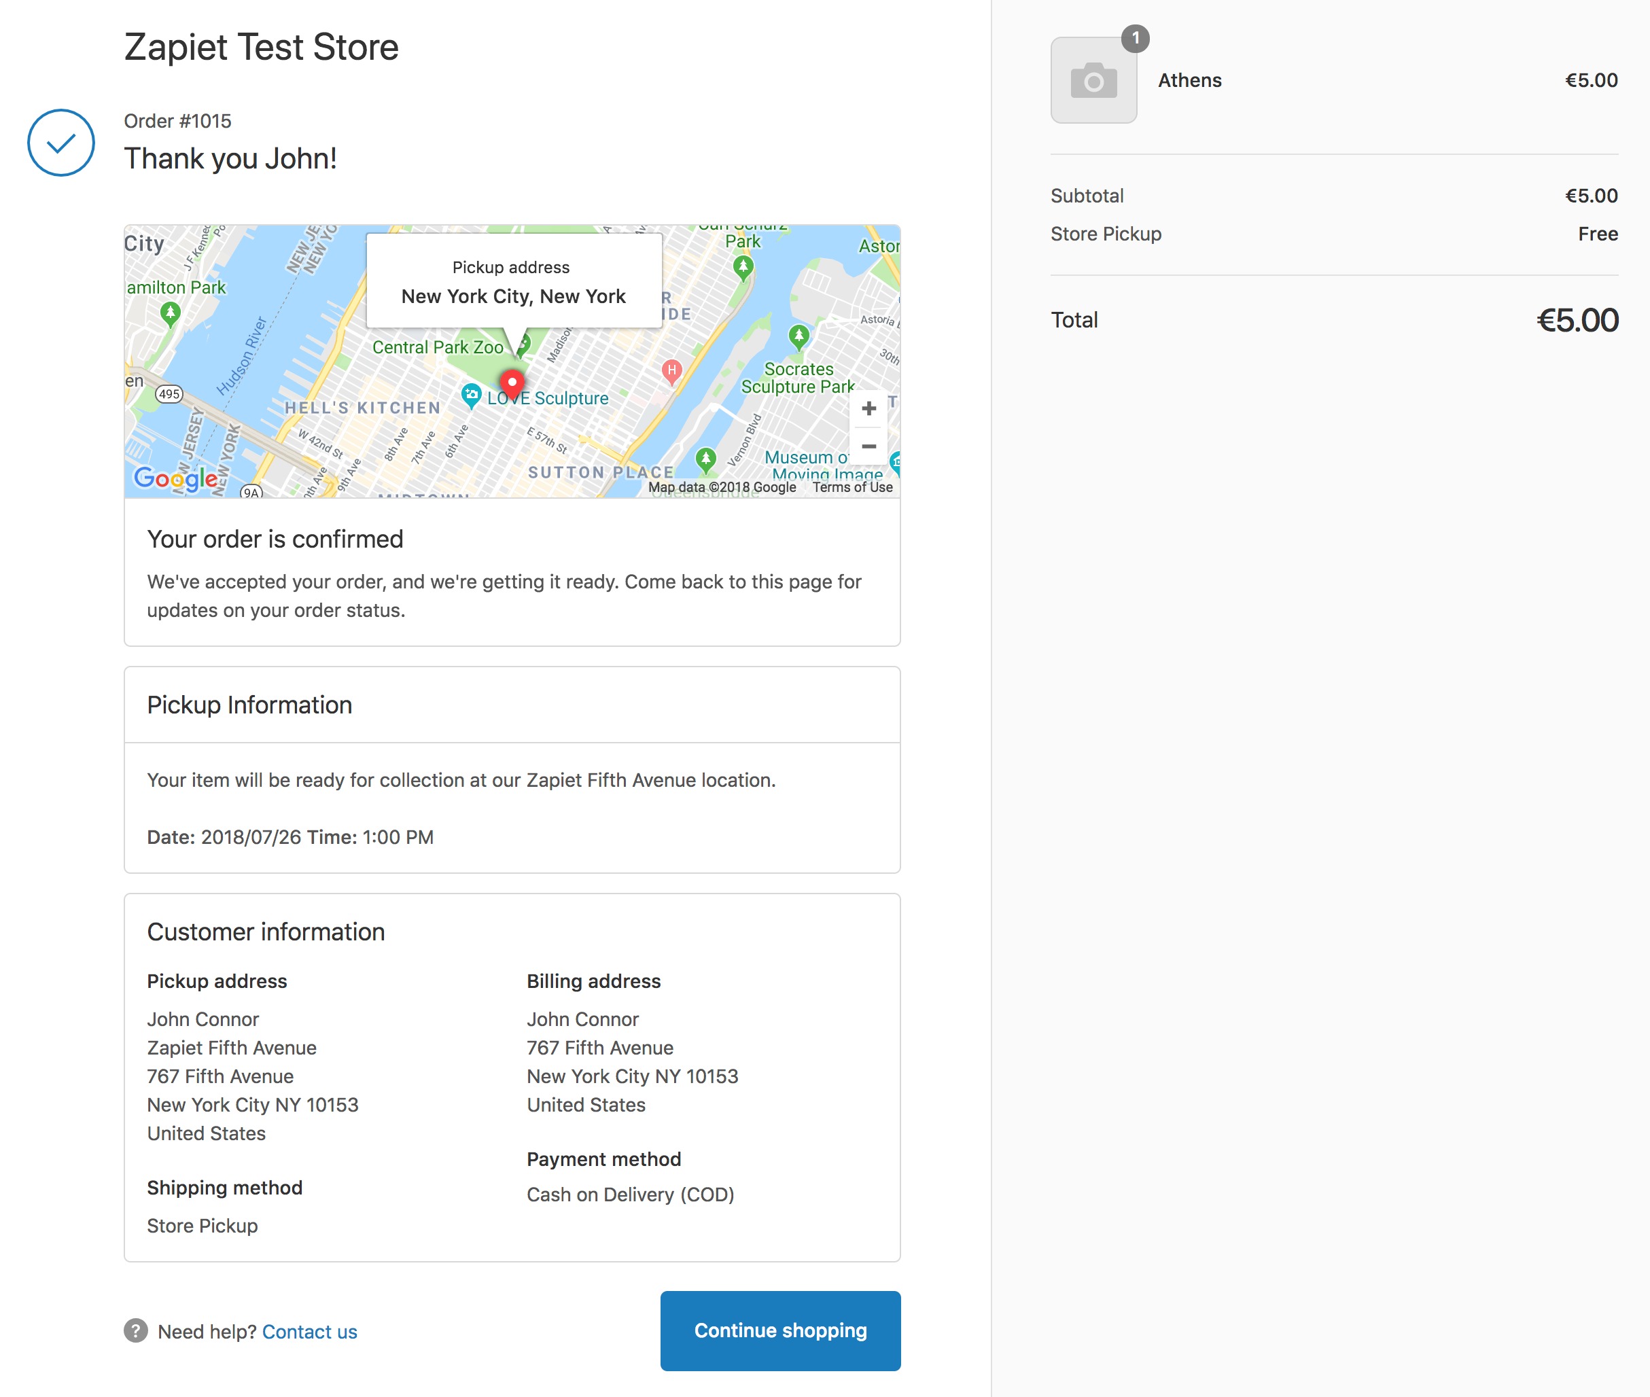Viewport: 1650px width, 1397px height.
Task: Open the Contact us link
Action: point(310,1332)
